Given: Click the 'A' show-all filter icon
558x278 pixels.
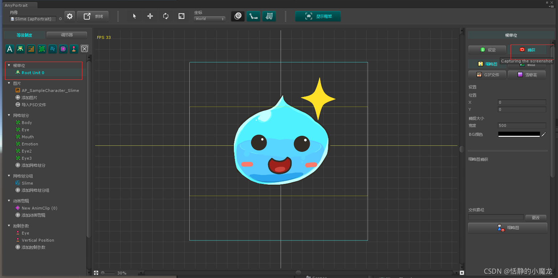Looking at the screenshot, I should (10, 49).
